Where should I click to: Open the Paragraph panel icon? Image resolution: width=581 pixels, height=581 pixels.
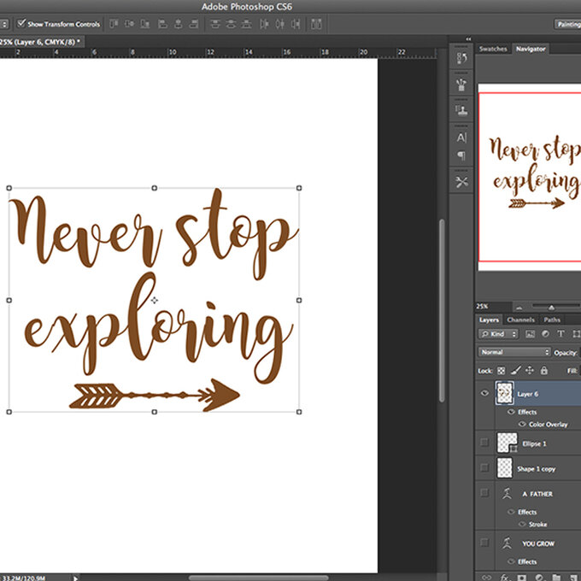pyautogui.click(x=462, y=156)
